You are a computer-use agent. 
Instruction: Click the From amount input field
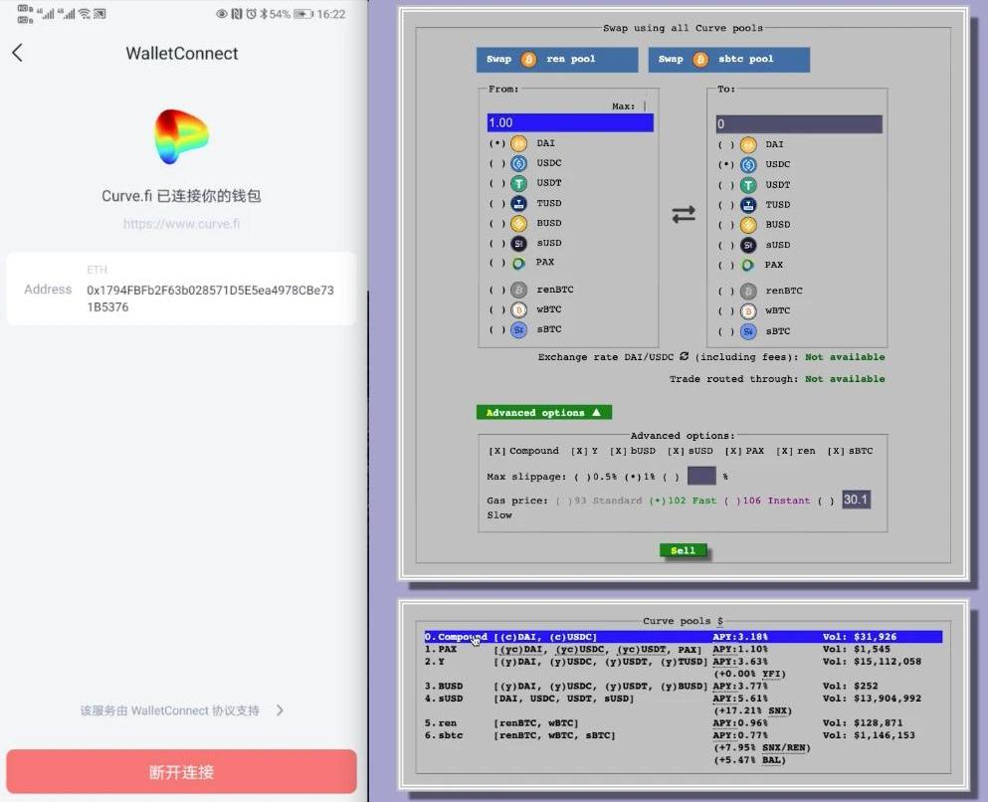pyautogui.click(x=569, y=122)
